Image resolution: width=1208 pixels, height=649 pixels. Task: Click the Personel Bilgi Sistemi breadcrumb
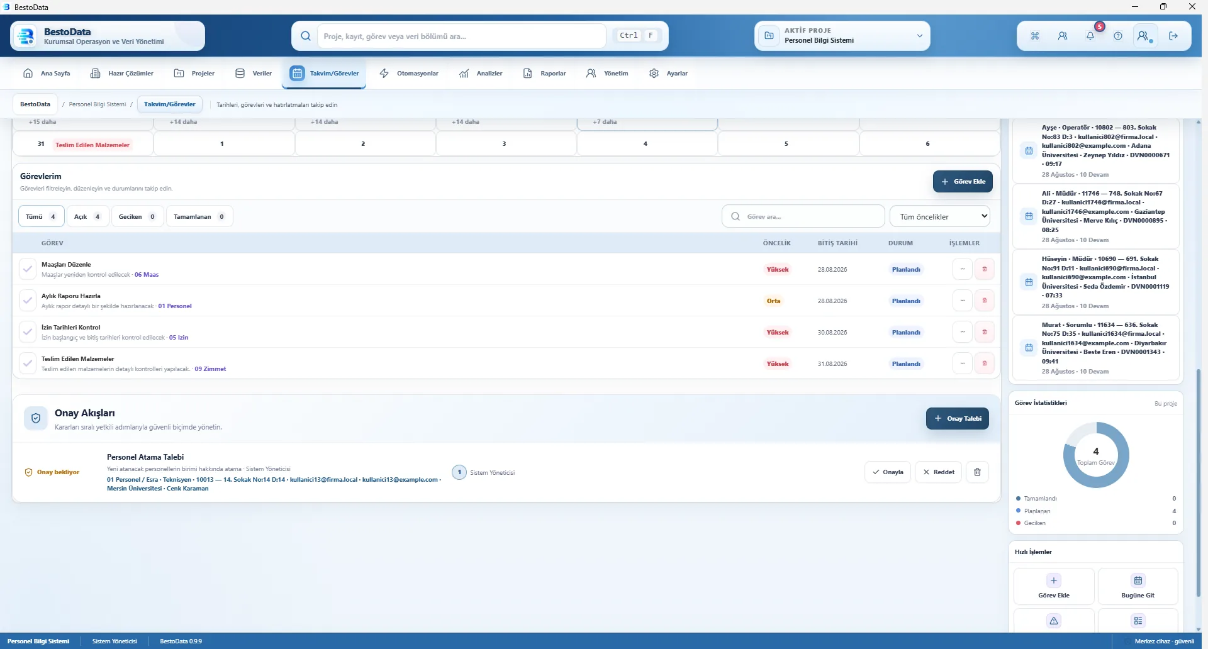point(98,104)
